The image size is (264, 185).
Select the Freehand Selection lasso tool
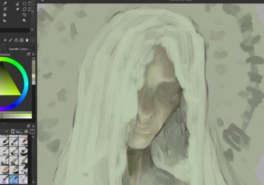pos(24,15)
